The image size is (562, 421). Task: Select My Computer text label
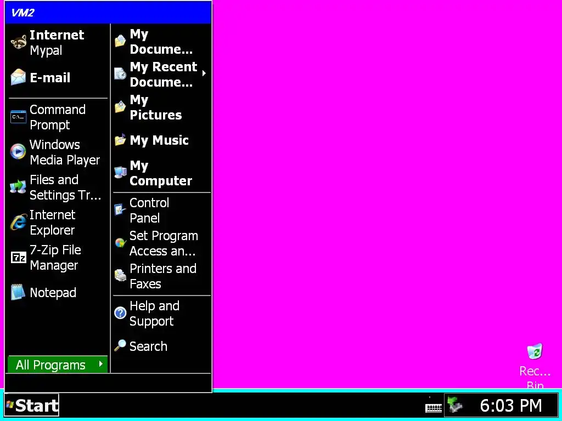[x=161, y=173]
